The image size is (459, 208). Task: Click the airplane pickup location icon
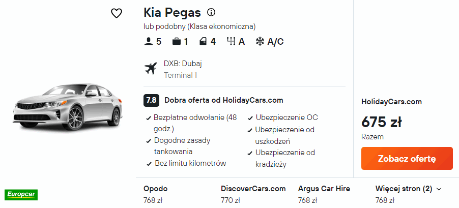[x=151, y=69]
